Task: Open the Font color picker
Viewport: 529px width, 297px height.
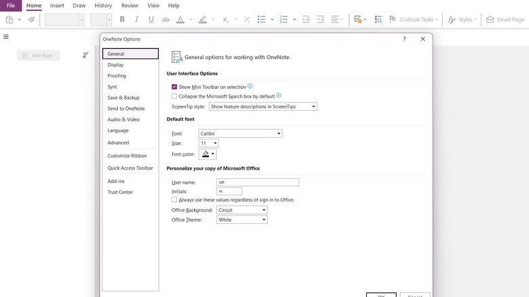Action: point(208,155)
